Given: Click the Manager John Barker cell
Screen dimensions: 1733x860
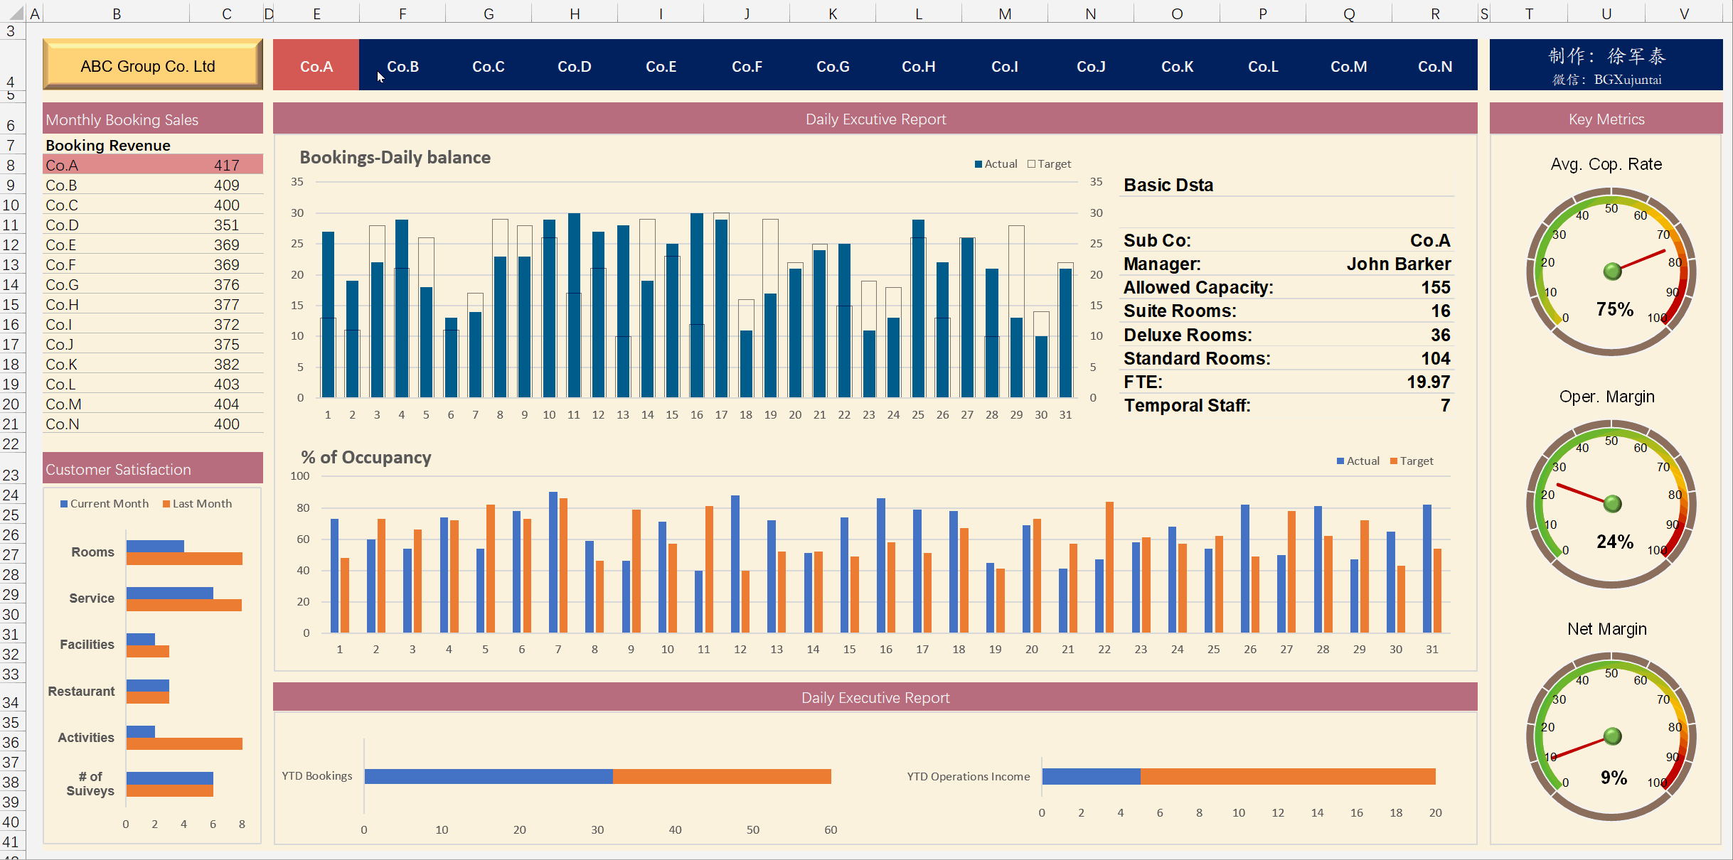Looking at the screenshot, I should pos(1286,264).
